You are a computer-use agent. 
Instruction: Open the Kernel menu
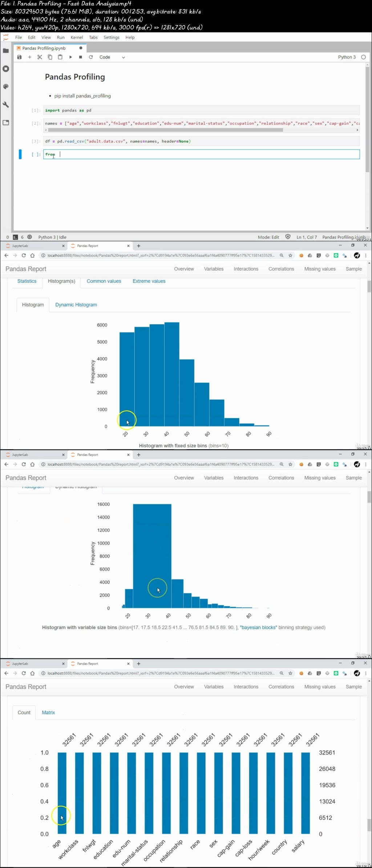click(77, 37)
